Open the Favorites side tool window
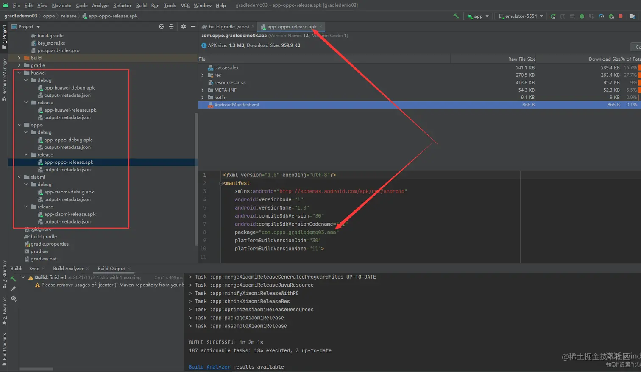641x372 pixels. 4,311
